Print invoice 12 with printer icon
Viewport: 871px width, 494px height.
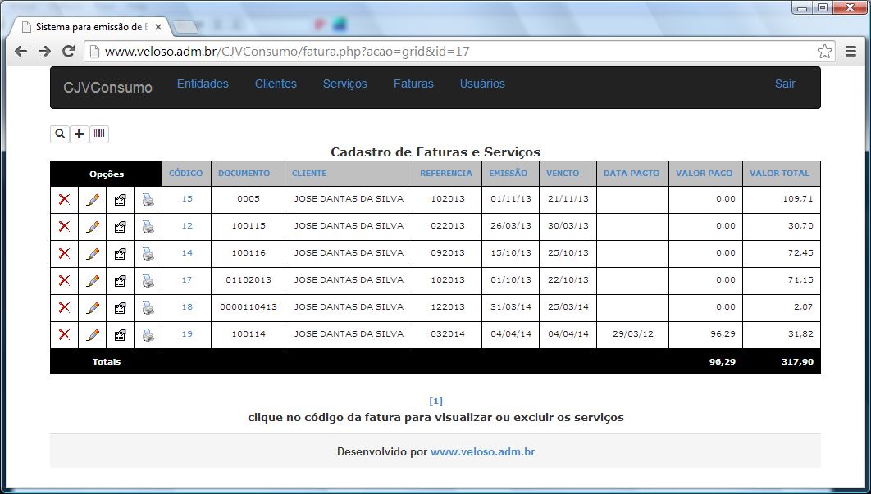(x=148, y=226)
